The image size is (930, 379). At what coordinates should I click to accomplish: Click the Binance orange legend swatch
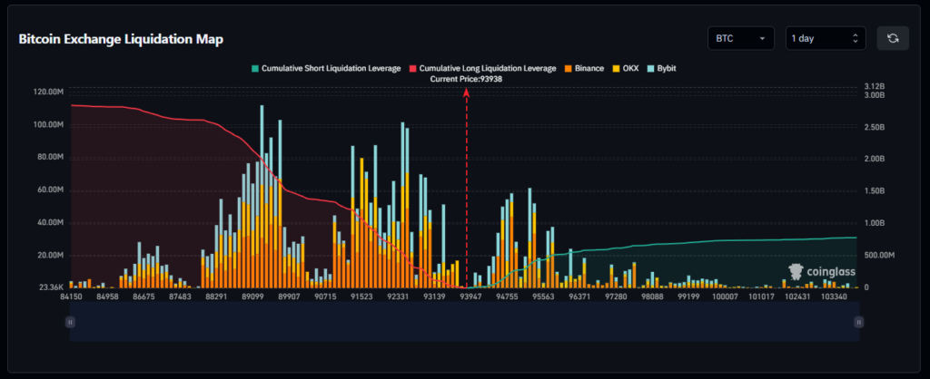pos(569,68)
